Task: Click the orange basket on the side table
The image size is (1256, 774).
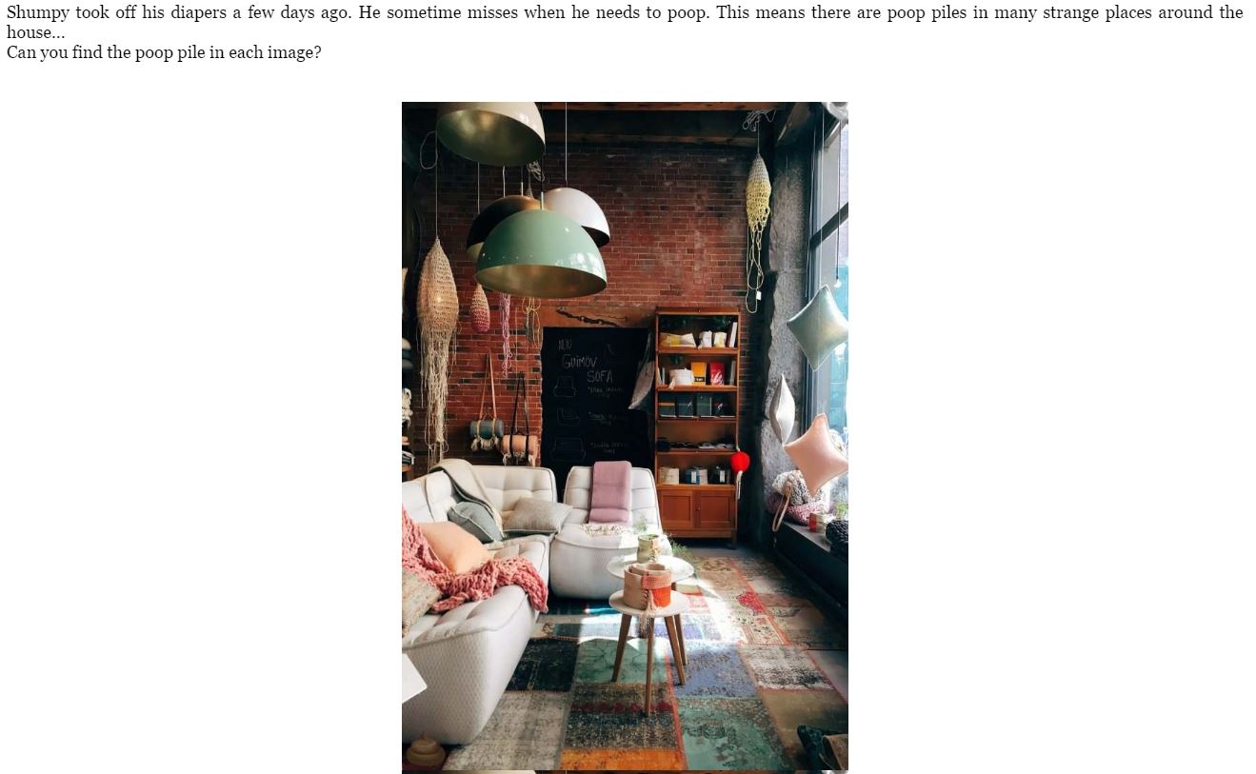Action: click(x=654, y=587)
